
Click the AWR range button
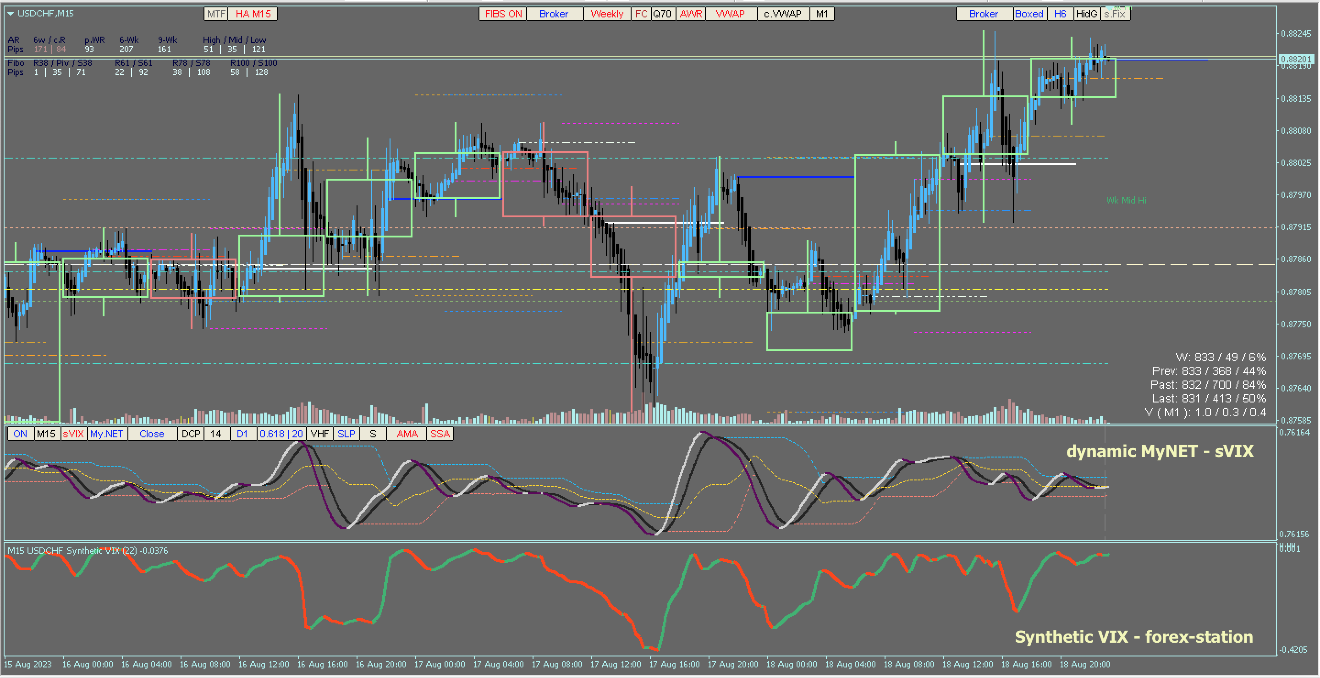pyautogui.click(x=691, y=14)
